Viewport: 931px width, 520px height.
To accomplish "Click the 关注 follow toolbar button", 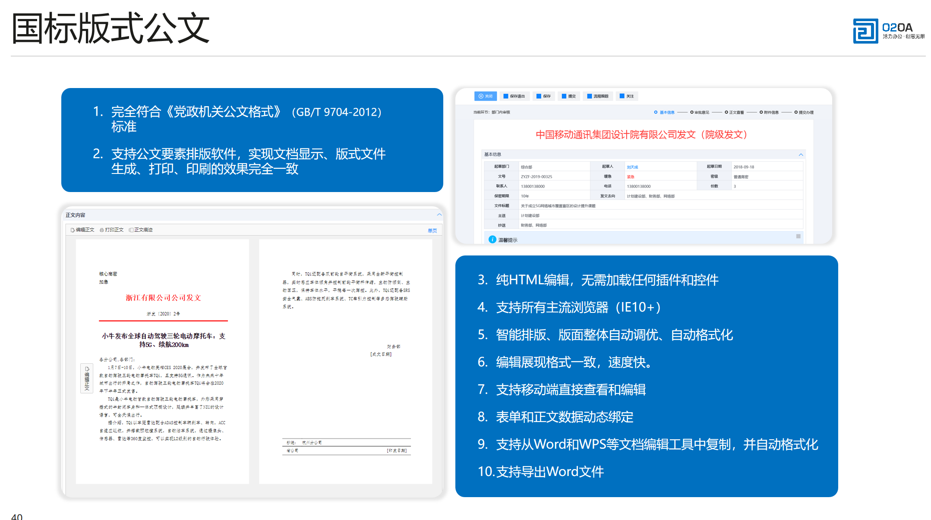I will [627, 96].
